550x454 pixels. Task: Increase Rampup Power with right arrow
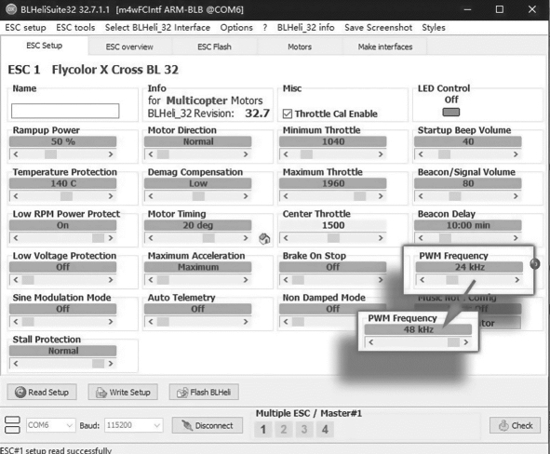coord(111,154)
